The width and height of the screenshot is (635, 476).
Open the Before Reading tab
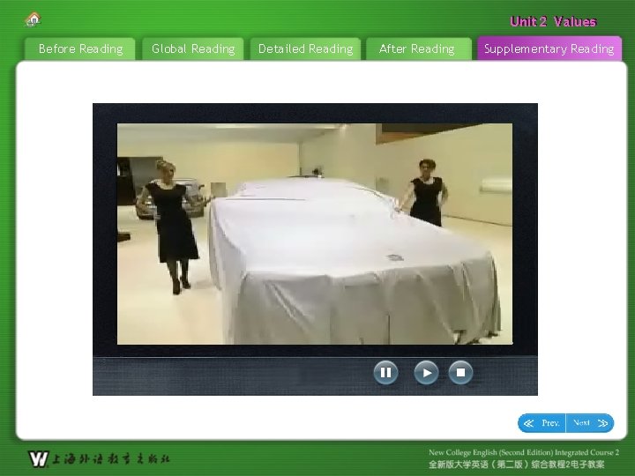80,49
